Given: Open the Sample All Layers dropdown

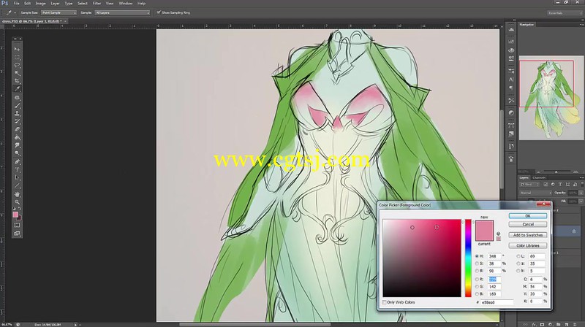Looking at the screenshot, I should pyautogui.click(x=122, y=12).
